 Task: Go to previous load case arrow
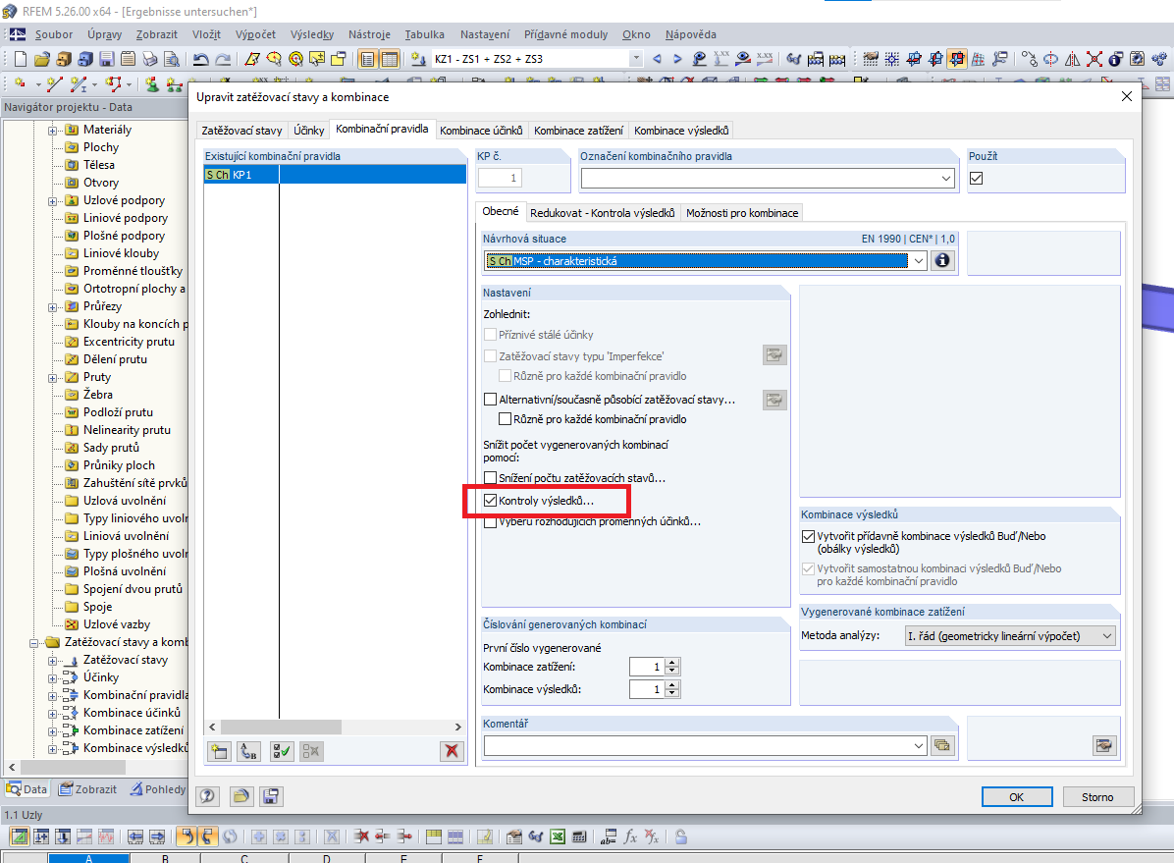(x=657, y=59)
